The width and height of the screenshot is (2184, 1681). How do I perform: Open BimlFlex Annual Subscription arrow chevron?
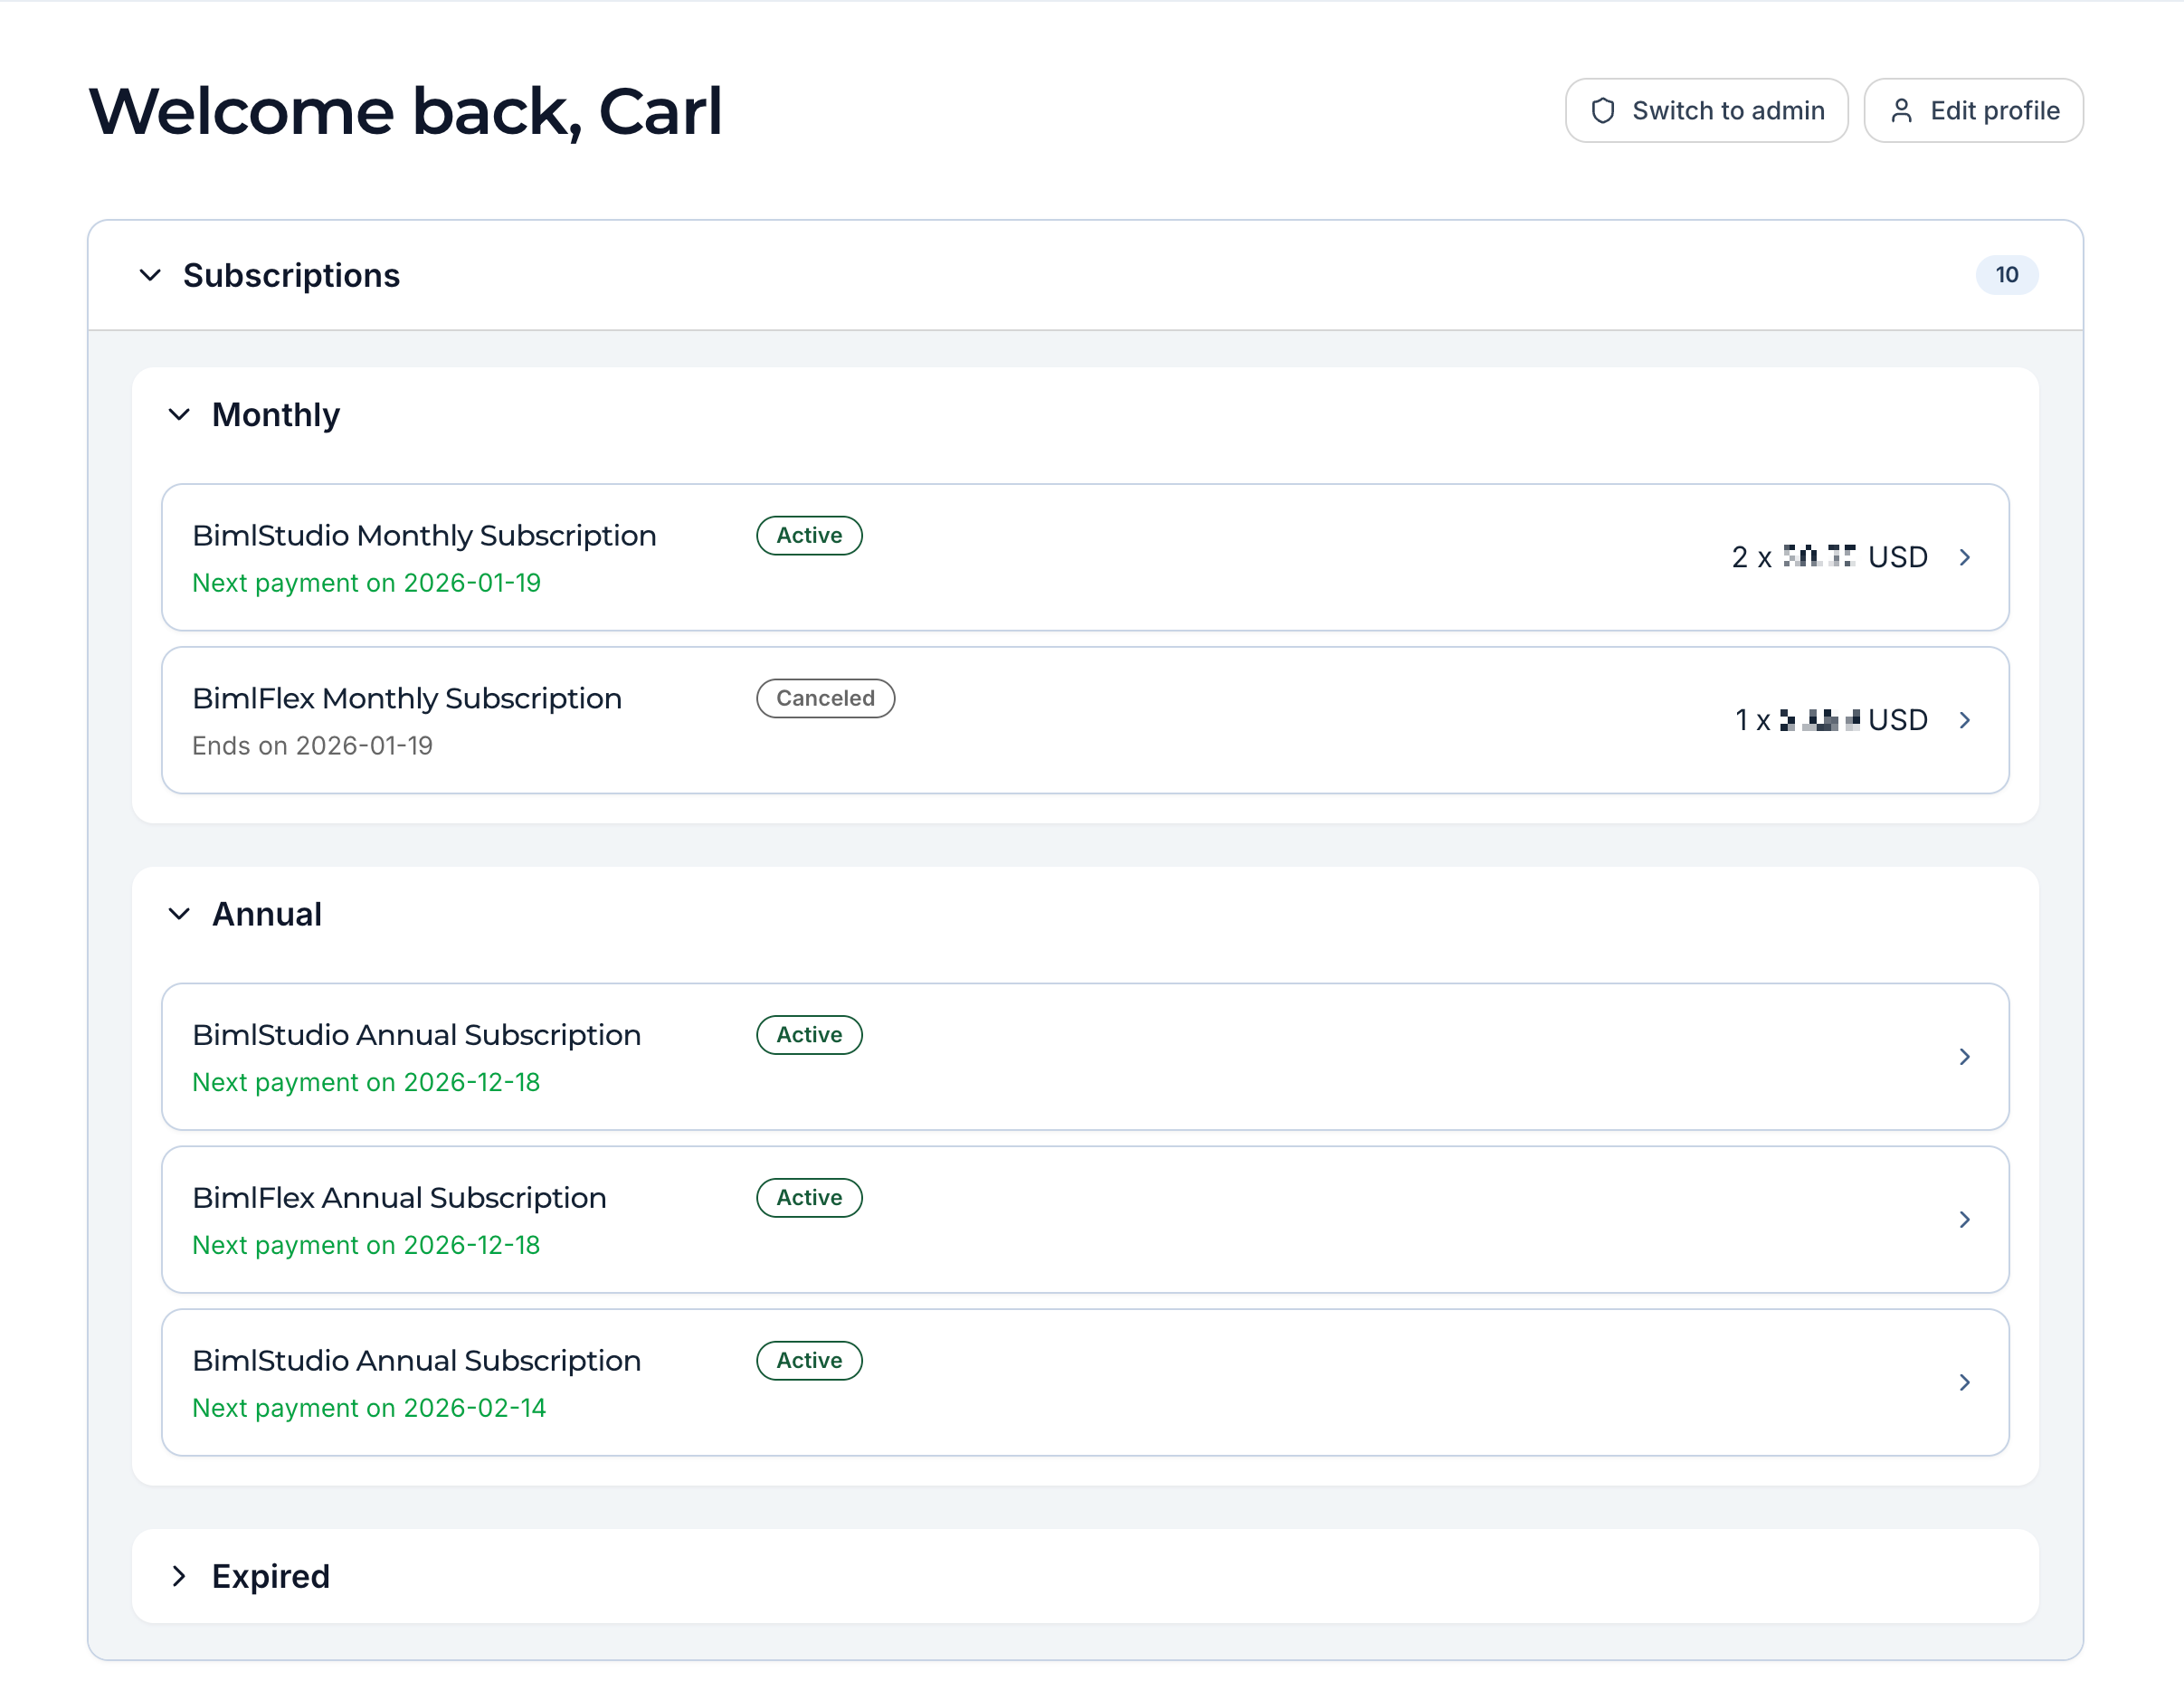pyautogui.click(x=1964, y=1219)
